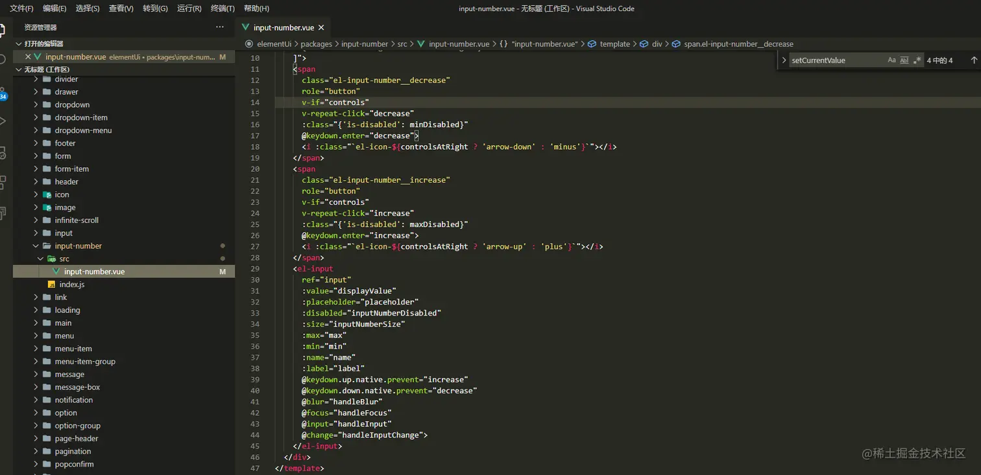Image resolution: width=981 pixels, height=475 pixels.
Task: Close the input-number.vue editor tab
Action: point(321,28)
